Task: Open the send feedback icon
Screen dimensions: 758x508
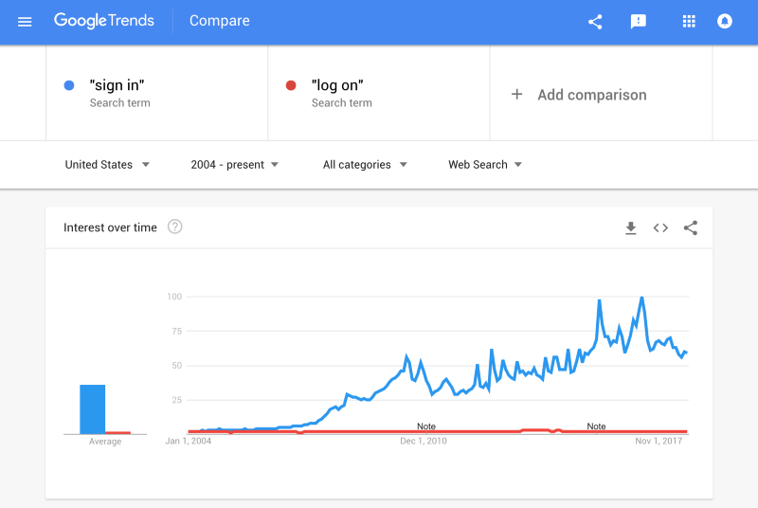Action: (638, 21)
